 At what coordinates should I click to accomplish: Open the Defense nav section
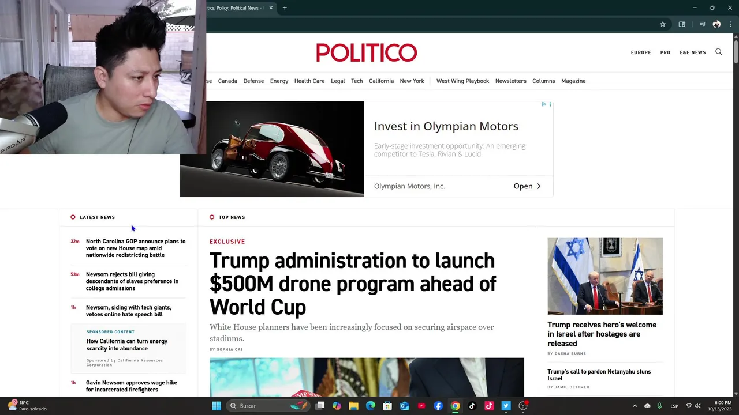point(253,81)
